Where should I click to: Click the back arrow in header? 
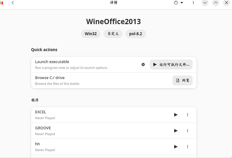coord(13,3)
